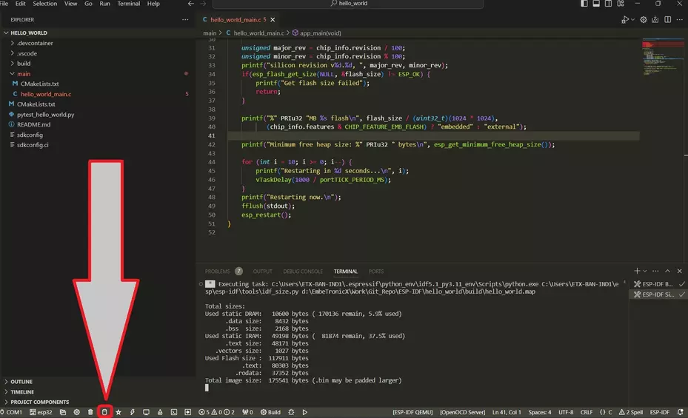Open Customize Layout icon in title bar
Image resolution: width=688 pixels, height=418 pixels.
[x=621, y=4]
